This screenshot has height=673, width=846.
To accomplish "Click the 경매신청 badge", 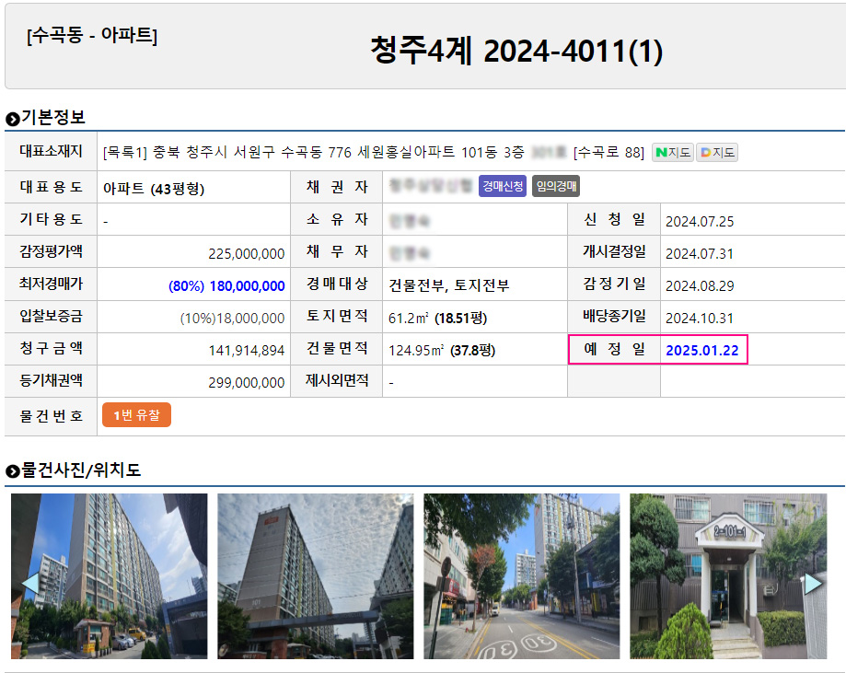I will (x=503, y=186).
